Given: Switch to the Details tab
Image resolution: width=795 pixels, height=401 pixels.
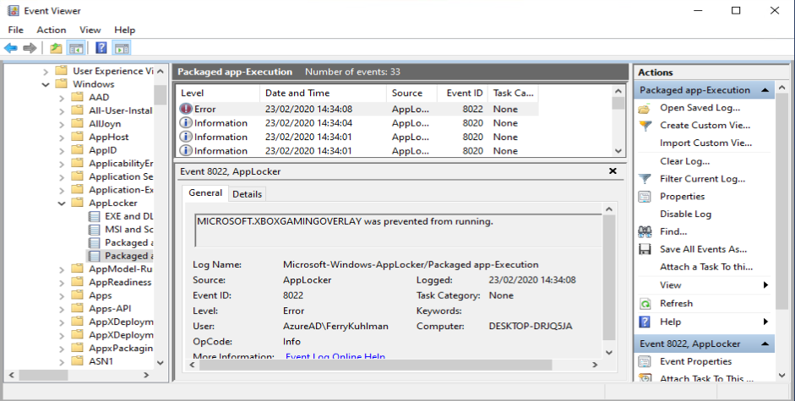Looking at the screenshot, I should pyautogui.click(x=247, y=194).
